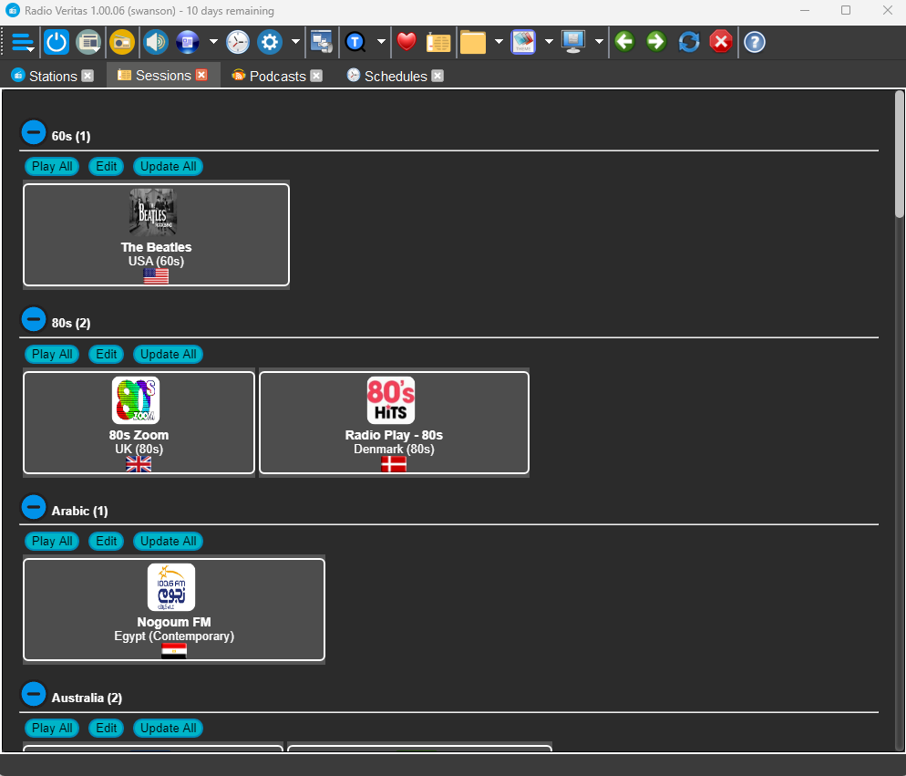Open the clock schedule toolbar icon
This screenshot has height=776, width=906.
(x=237, y=42)
